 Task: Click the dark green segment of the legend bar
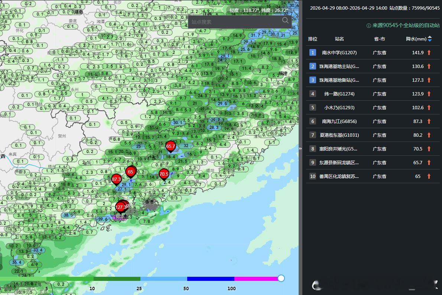pyautogui.click(x=117, y=279)
